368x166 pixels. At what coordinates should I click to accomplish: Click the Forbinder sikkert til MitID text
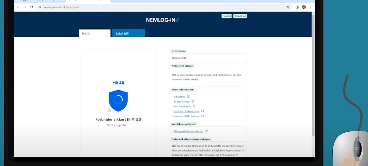[x=118, y=119]
